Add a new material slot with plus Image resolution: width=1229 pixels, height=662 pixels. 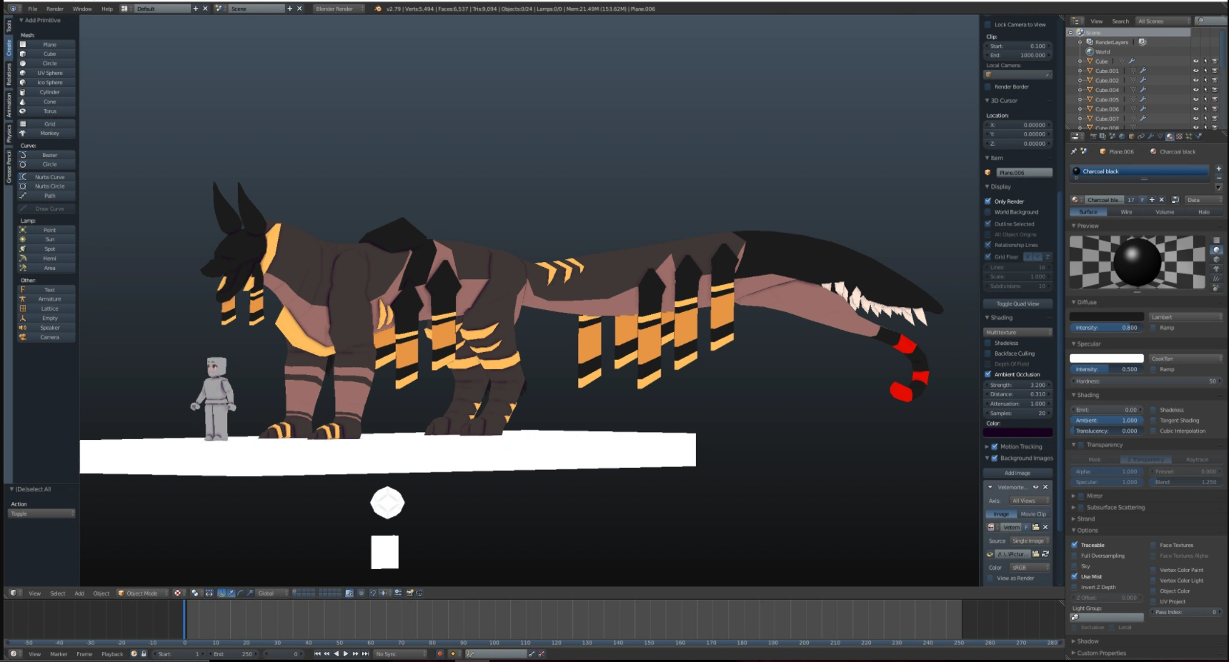pos(1218,169)
